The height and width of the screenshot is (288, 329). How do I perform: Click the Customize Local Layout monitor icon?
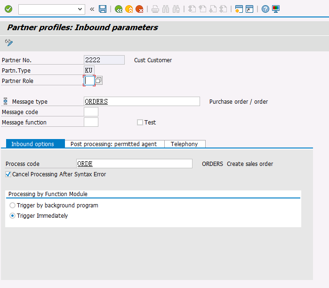tap(276, 9)
